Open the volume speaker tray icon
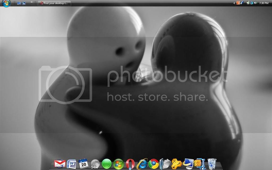272x170 pixels. (256, 3)
